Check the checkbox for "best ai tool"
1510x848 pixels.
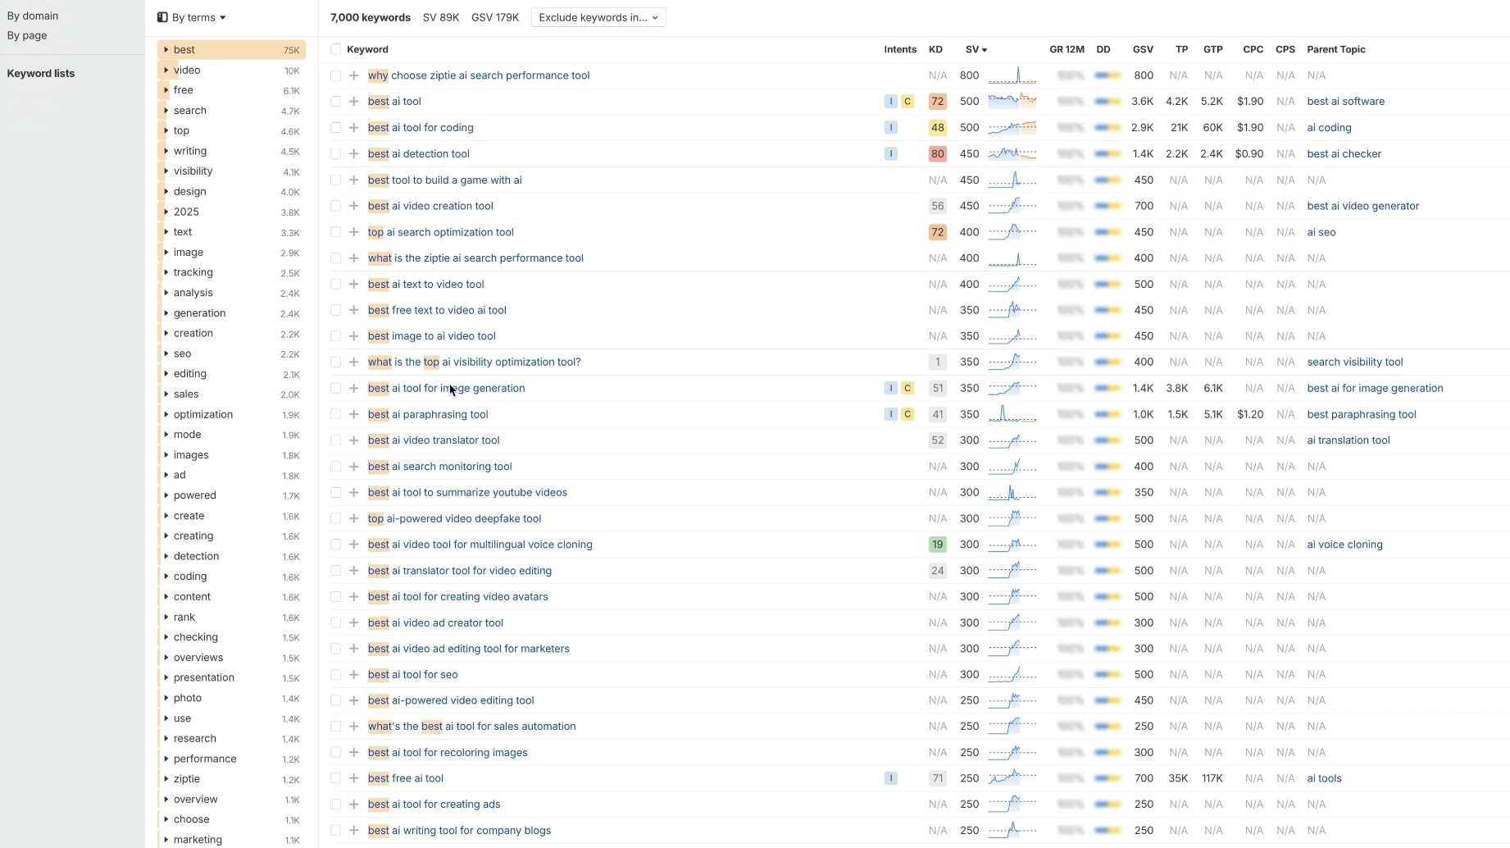tap(335, 101)
